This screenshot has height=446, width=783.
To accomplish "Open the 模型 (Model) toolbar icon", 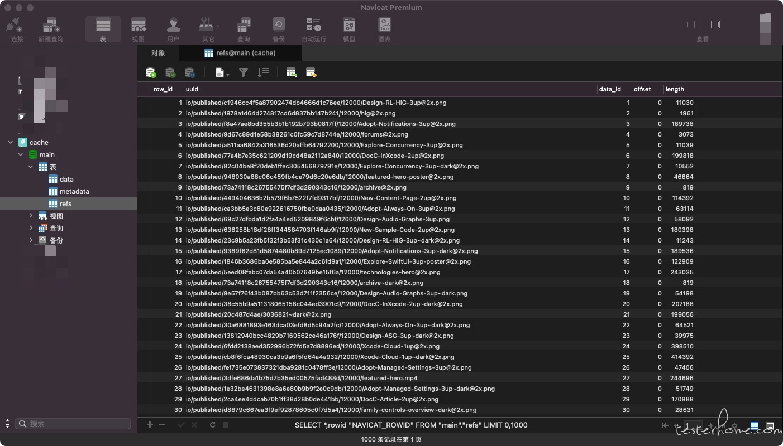I will (x=349, y=29).
